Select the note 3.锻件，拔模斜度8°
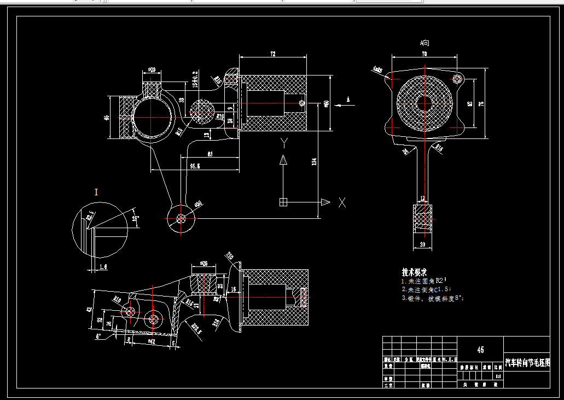The height and width of the screenshot is (400, 564). pos(433,298)
